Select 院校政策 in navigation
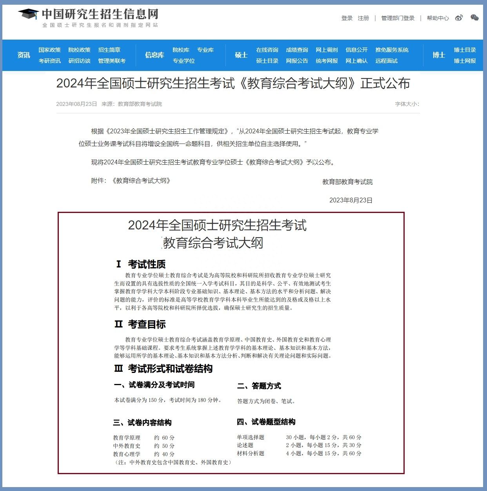This screenshot has width=487, height=491. point(80,50)
